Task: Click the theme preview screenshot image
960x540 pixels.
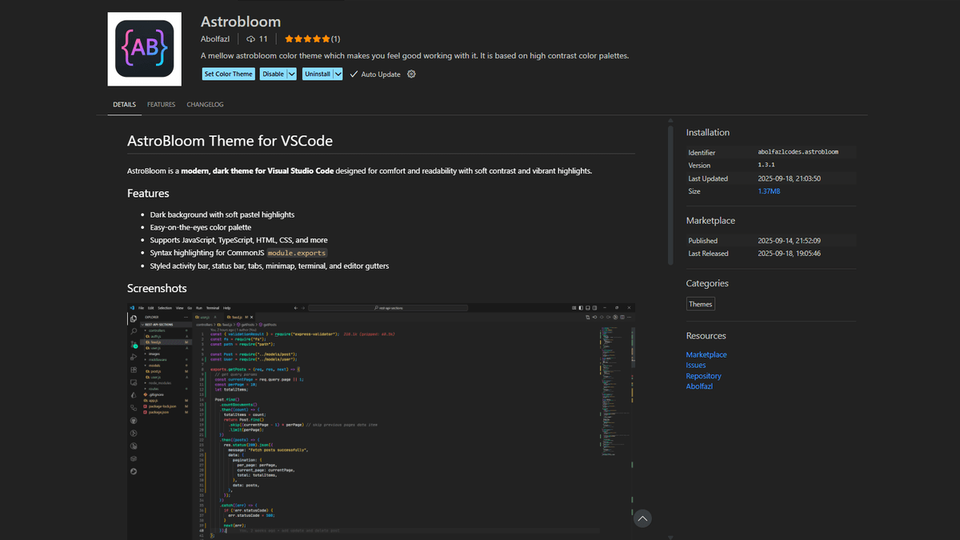Action: pos(381,420)
